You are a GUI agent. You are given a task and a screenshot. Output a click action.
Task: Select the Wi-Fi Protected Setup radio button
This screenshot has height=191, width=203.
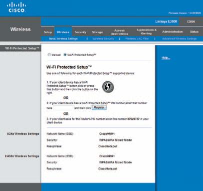click(65, 55)
